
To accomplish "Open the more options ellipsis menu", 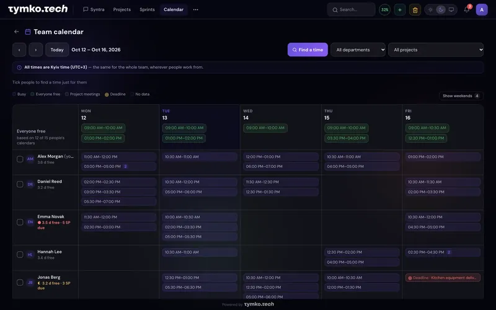I will point(195,9).
